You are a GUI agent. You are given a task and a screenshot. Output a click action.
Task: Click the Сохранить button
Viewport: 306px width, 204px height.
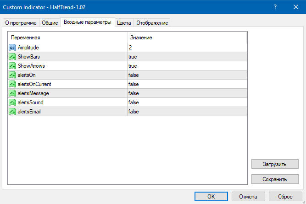pos(275,179)
